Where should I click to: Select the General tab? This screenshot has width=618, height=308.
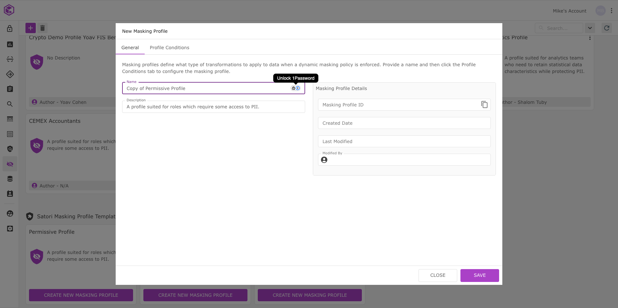130,48
